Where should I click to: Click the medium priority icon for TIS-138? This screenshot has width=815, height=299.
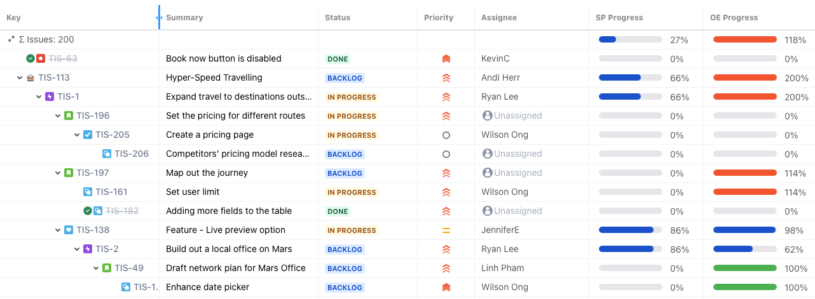coord(446,230)
